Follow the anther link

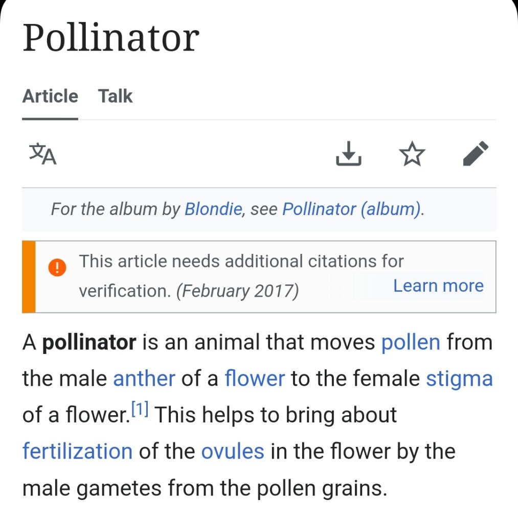pos(144,378)
